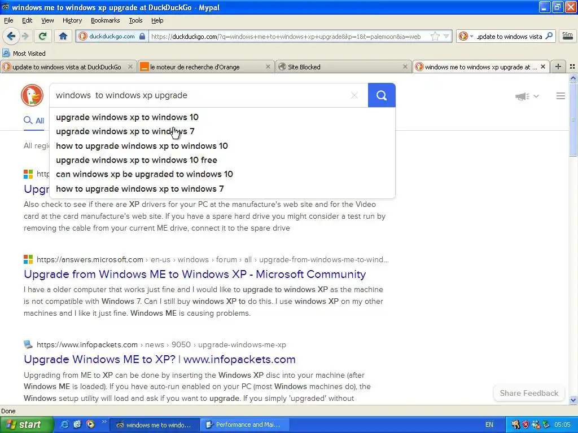Viewport: 578px width, 433px height.
Task: Close the 'windows me to windows xp' tab
Action: coord(542,67)
